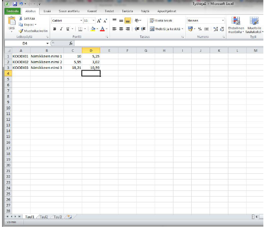Expand the Fontti group dialog launcher
This screenshot has height=228, width=265.
(x=107, y=37)
